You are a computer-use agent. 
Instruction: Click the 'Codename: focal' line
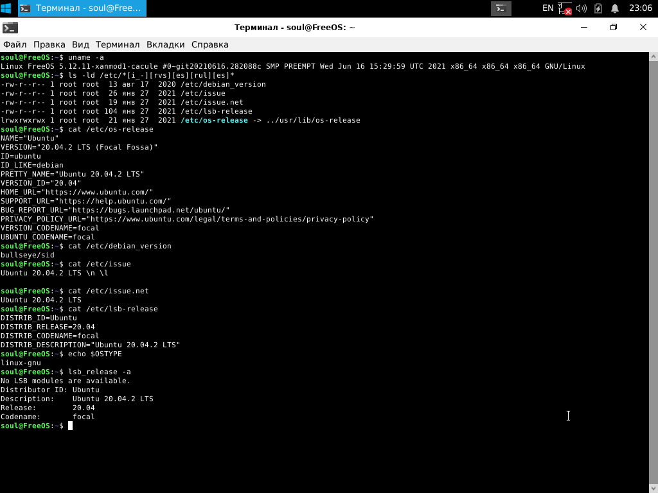[x=48, y=417]
